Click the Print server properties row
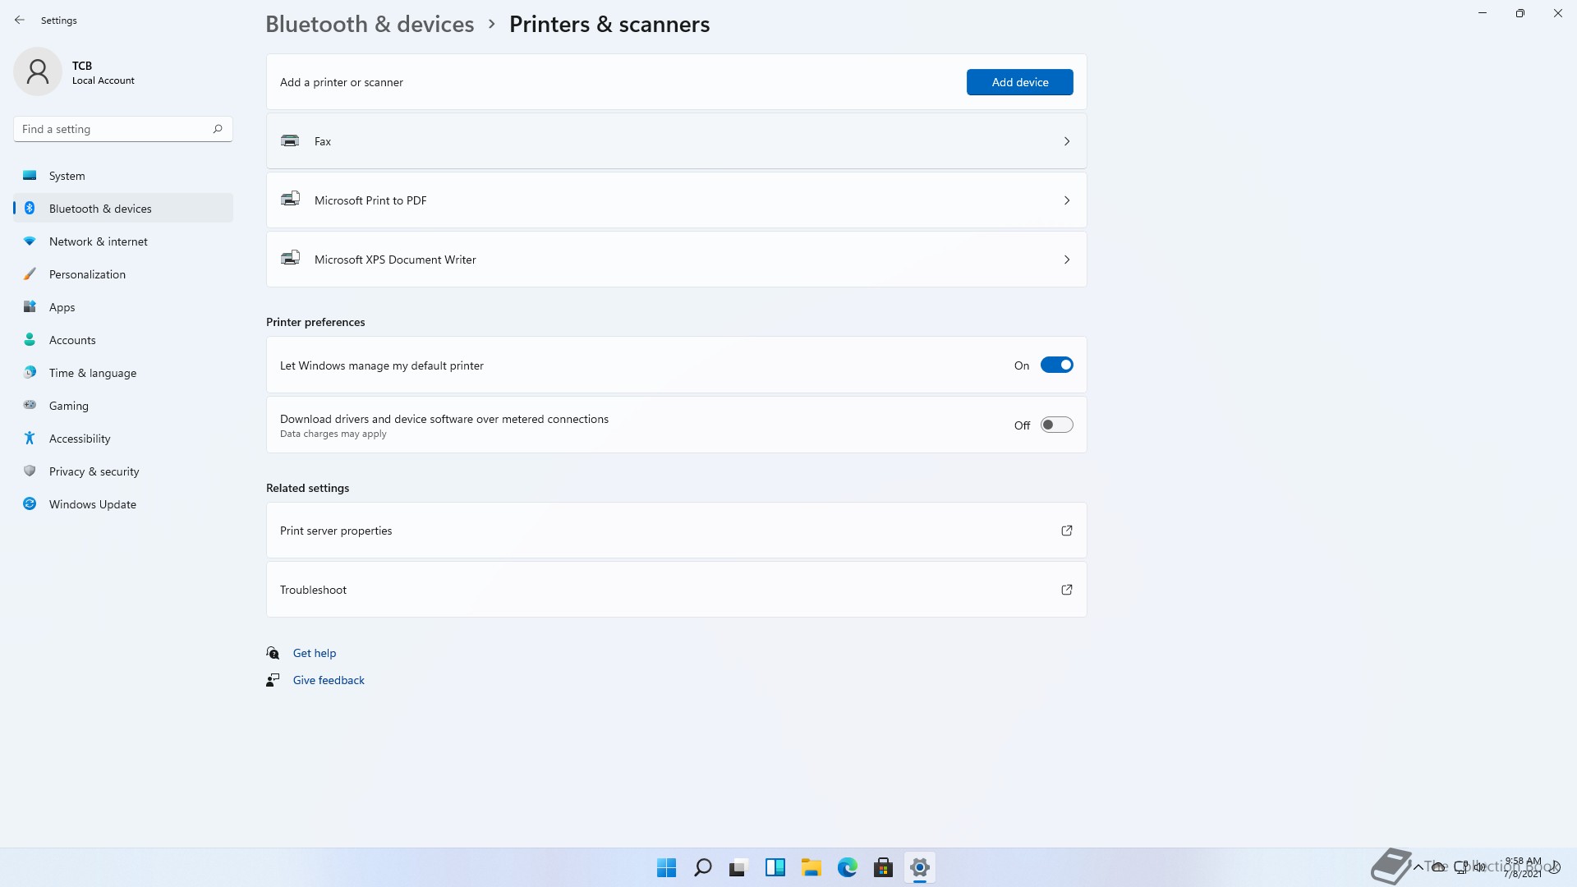 coord(676,531)
